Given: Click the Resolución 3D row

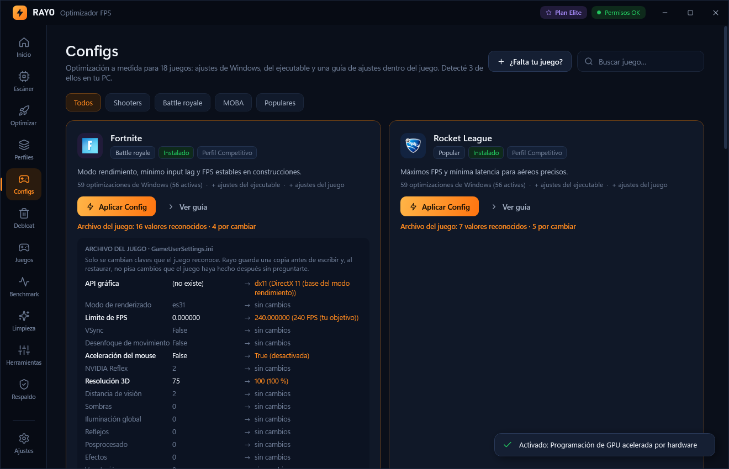Looking at the screenshot, I should click(223, 381).
